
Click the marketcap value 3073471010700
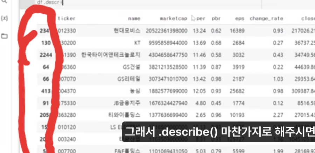pos(168,79)
